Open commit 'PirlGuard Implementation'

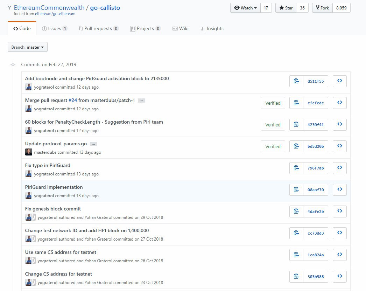tap(54, 187)
